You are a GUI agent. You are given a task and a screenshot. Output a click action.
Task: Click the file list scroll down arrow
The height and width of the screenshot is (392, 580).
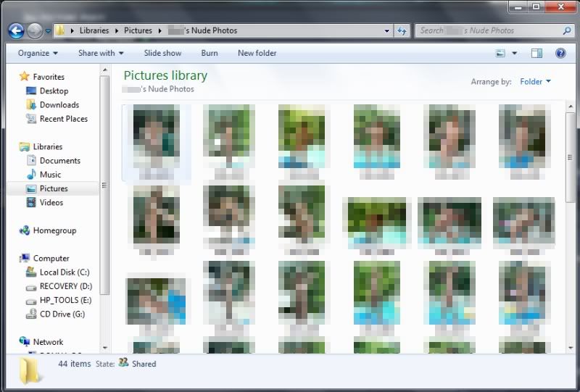pyautogui.click(x=570, y=348)
